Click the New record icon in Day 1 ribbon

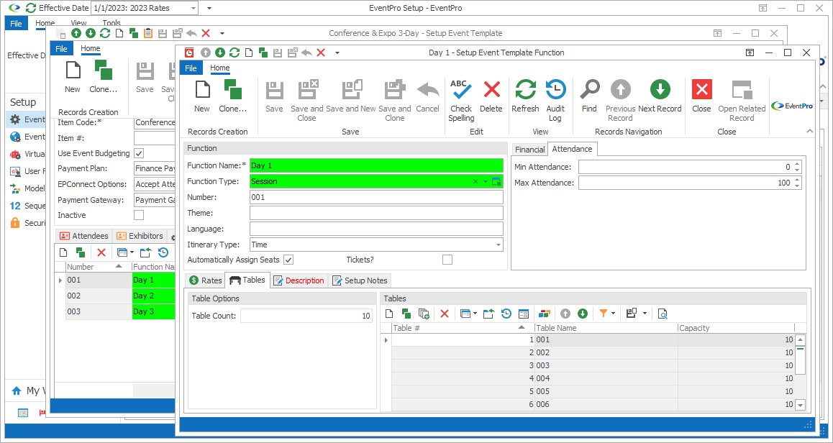(202, 90)
